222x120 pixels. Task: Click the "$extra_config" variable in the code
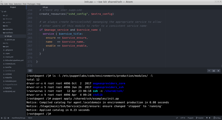pyautogui.click(x=102, y=14)
